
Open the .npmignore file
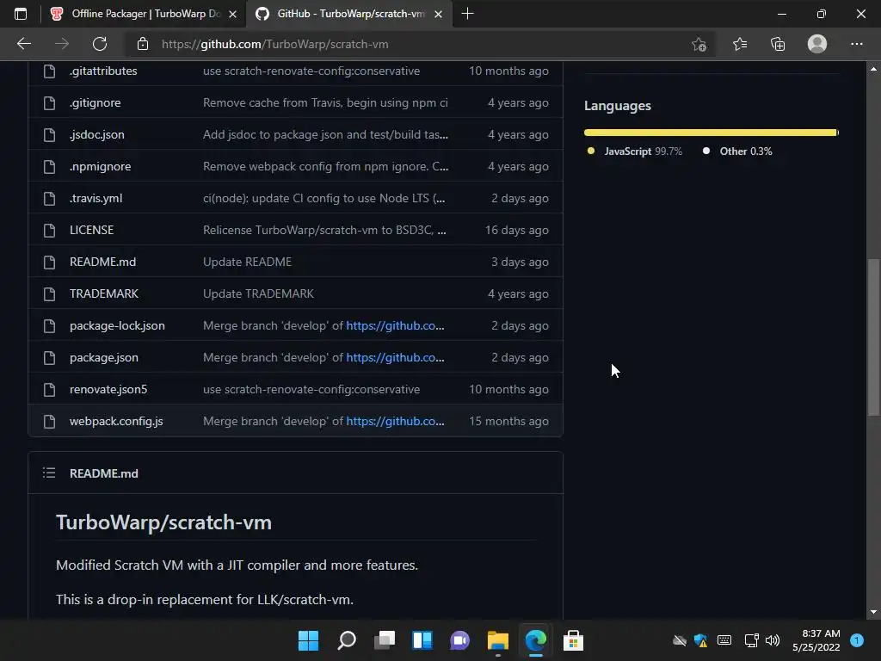(100, 166)
